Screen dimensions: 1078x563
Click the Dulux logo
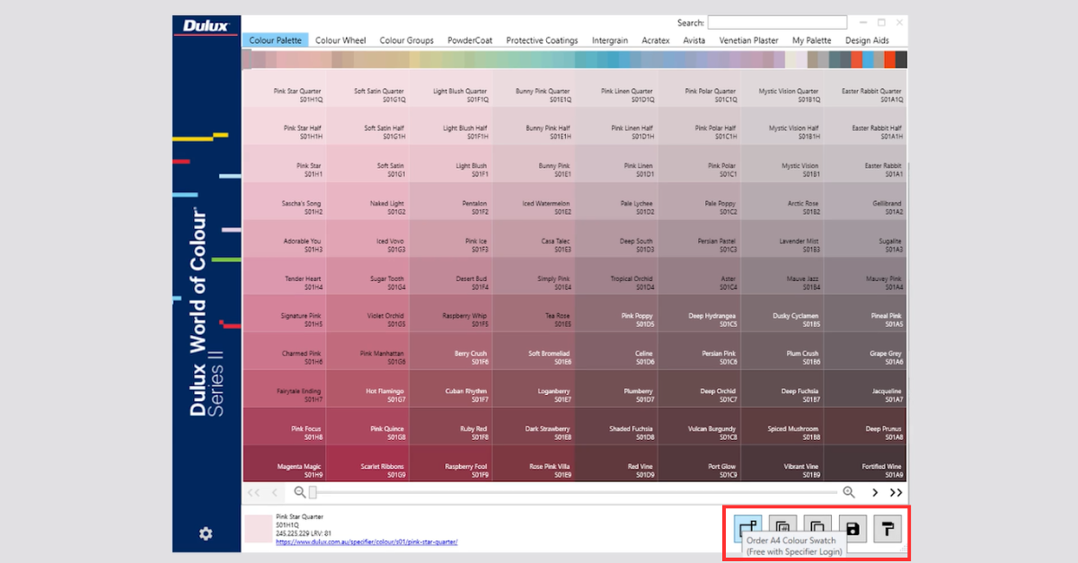(207, 26)
